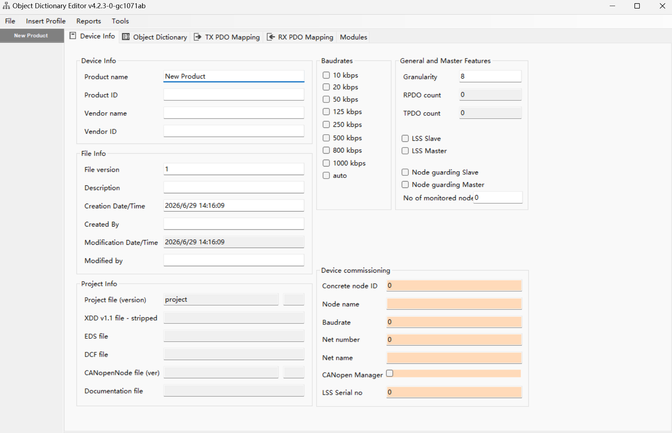Click the application icon in title bar
This screenshot has height=433, width=672.
tap(6, 6)
